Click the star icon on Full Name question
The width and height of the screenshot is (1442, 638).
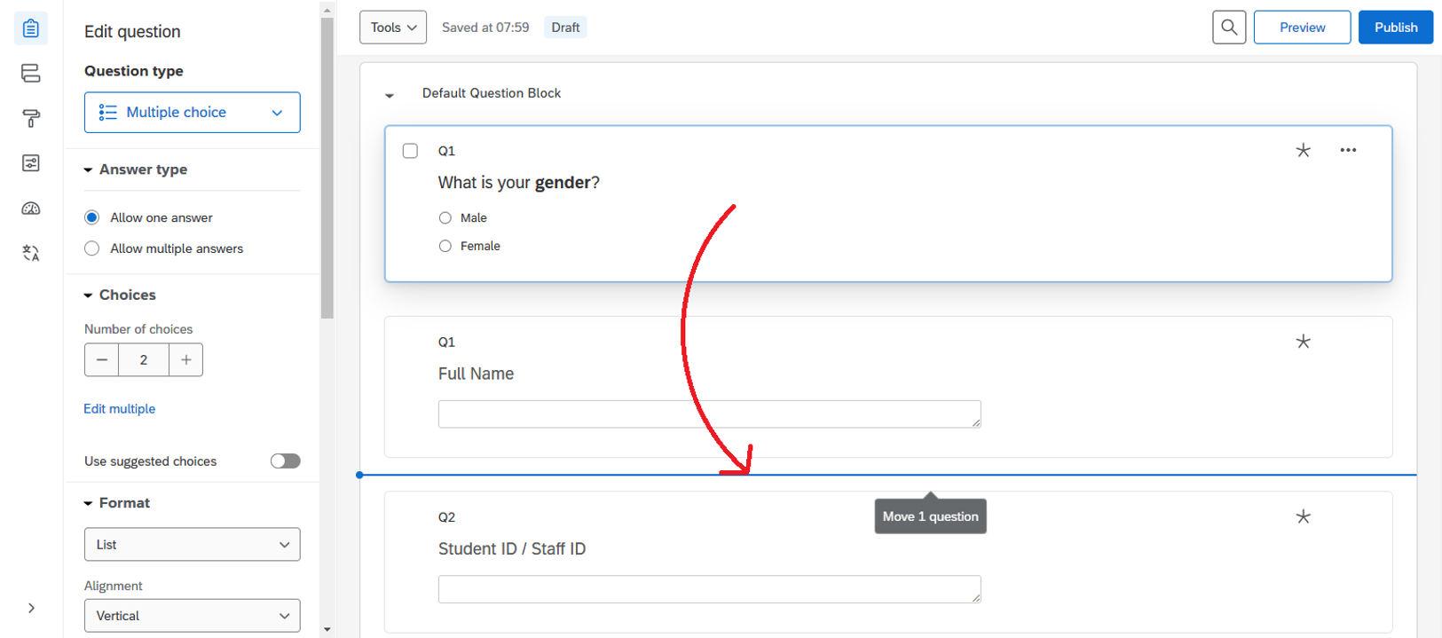(1303, 342)
